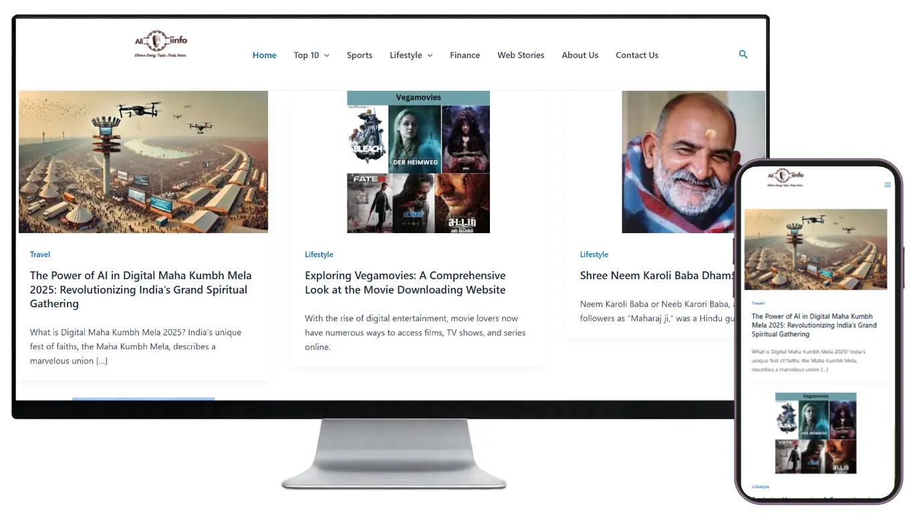Navigate to the About Us page
The image size is (913, 513).
pos(579,55)
